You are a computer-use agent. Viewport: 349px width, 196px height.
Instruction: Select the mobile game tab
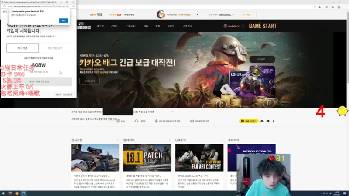(x=129, y=15)
